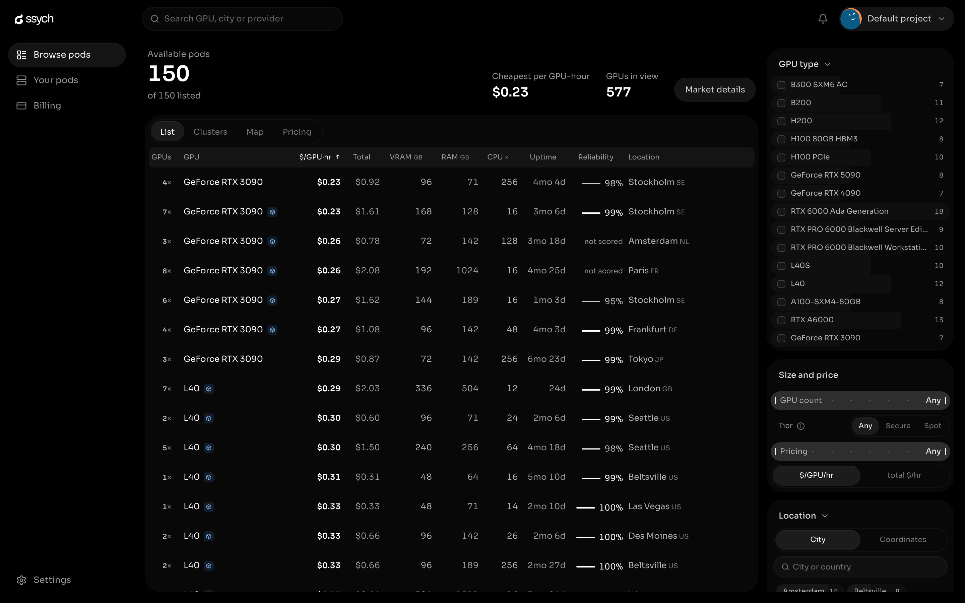Check the H100 80GB HBM3 filter
The image size is (965, 603).
tap(781, 139)
